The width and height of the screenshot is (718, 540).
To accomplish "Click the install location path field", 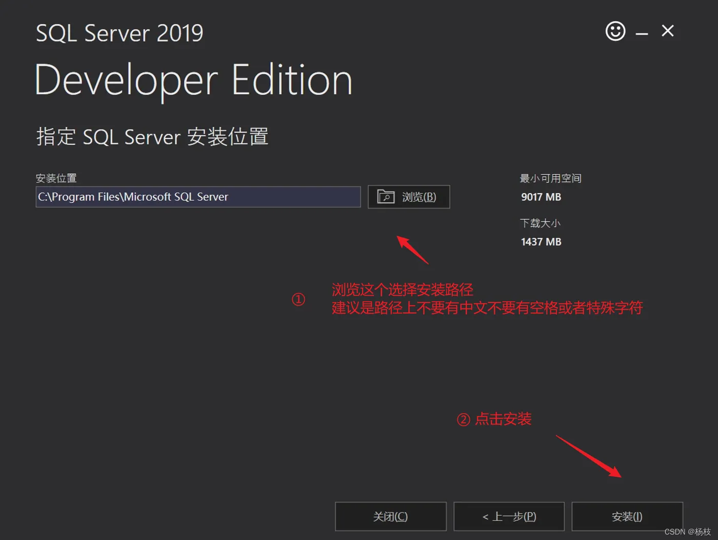I will click(x=198, y=197).
